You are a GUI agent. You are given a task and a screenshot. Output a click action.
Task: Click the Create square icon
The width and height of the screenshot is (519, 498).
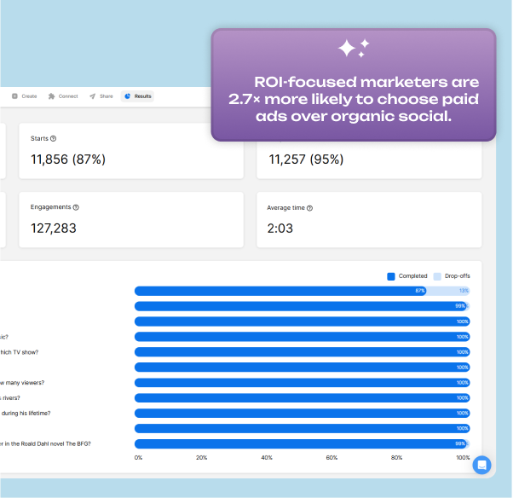[x=14, y=96]
